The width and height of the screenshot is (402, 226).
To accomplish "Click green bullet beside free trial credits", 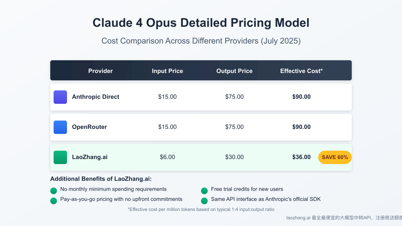I will click(204, 191).
